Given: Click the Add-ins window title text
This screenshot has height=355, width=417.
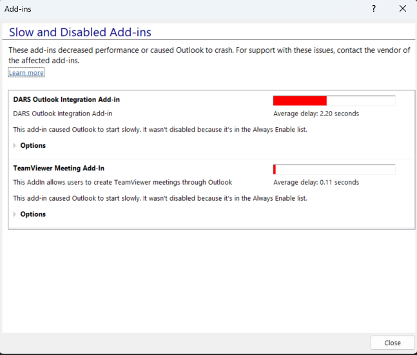Looking at the screenshot, I should point(18,9).
